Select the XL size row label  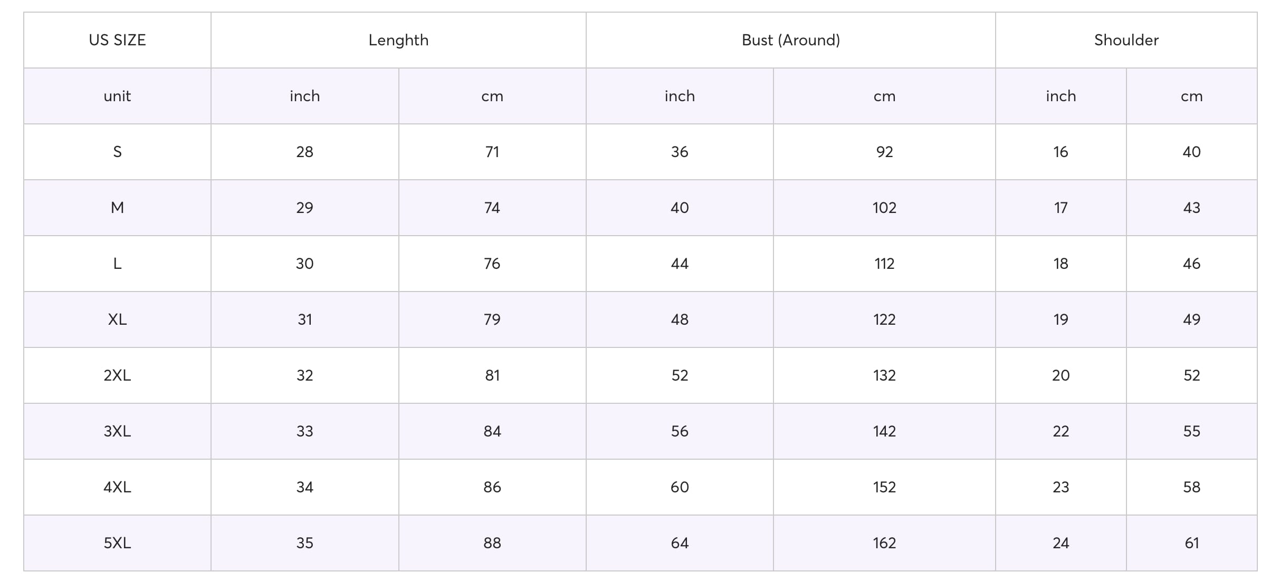(x=117, y=319)
